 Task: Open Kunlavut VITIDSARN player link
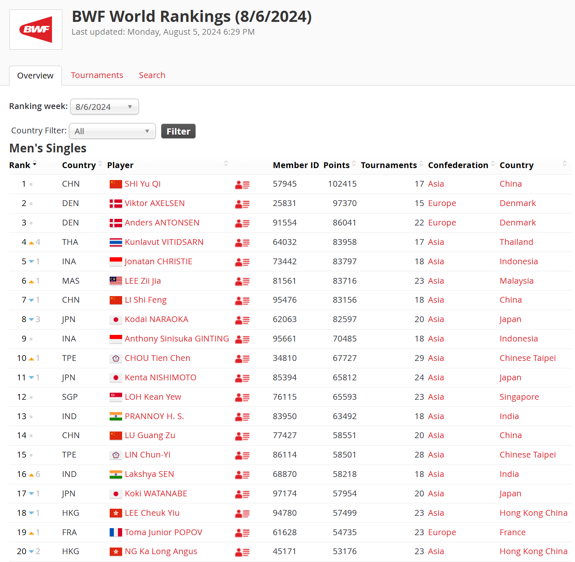(x=164, y=242)
